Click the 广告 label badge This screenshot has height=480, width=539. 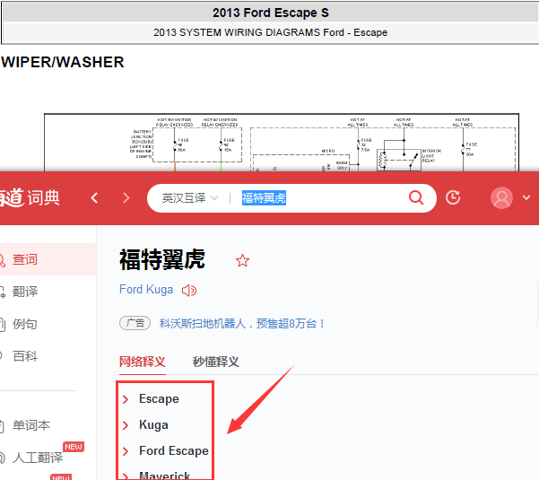tap(135, 323)
